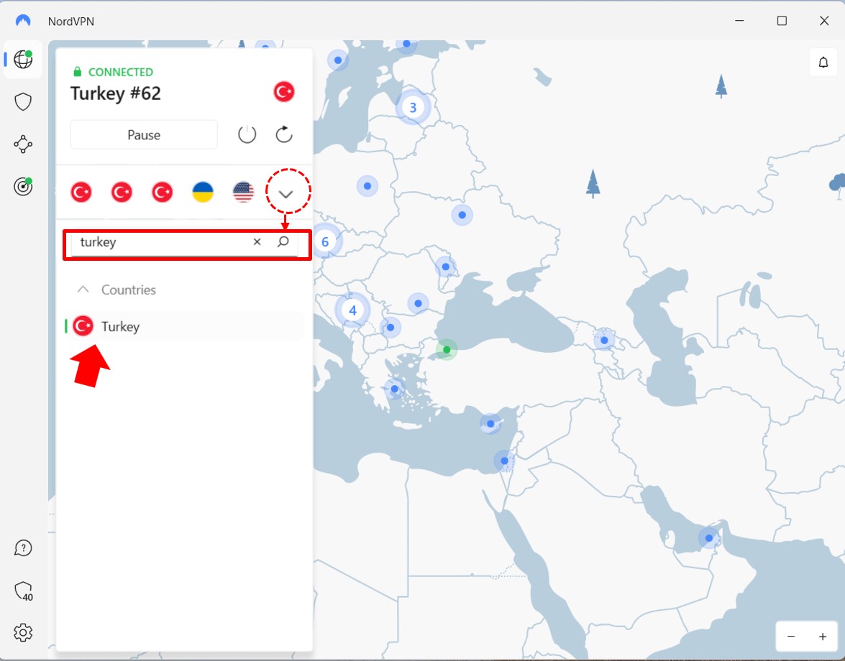Open Threat Protection shield in sidebar
This screenshot has width=845, height=661.
[x=23, y=102]
